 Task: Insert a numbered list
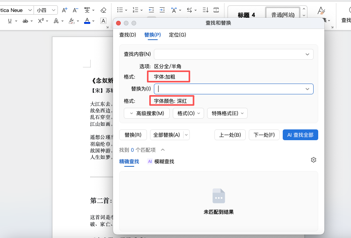[135, 10]
